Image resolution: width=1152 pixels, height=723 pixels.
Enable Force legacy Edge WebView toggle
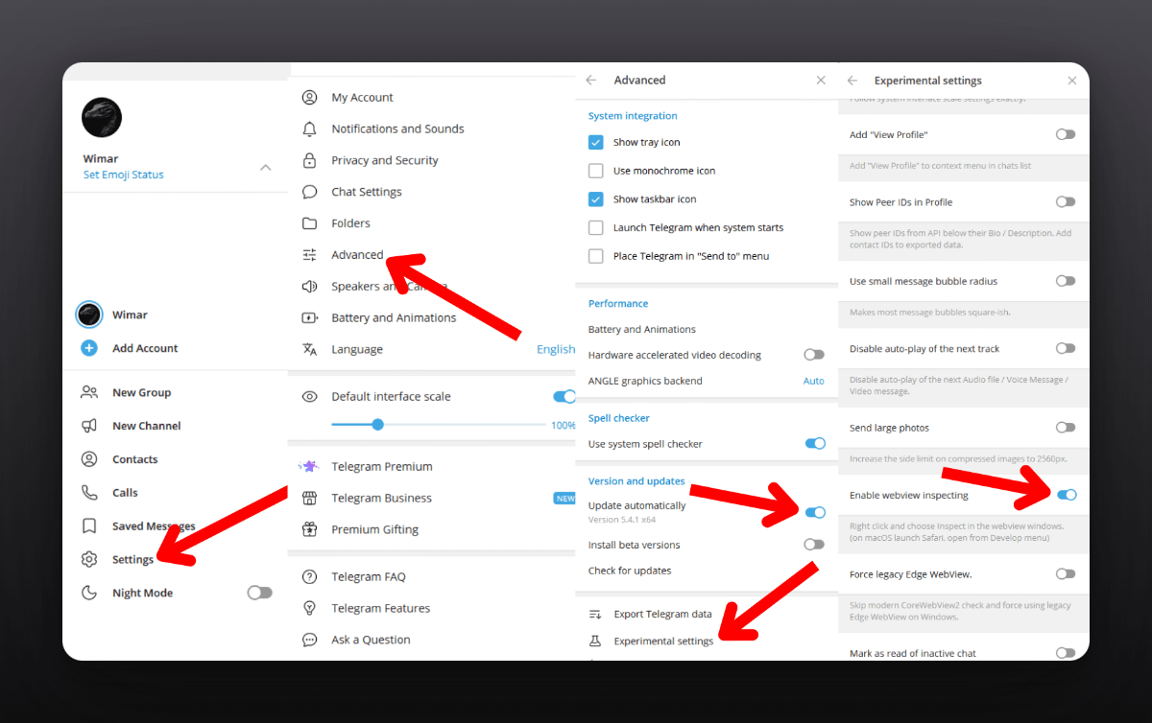pos(1066,573)
